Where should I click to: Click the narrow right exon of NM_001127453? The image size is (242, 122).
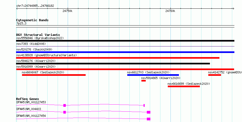pyautogui.click(x=144, y=105)
